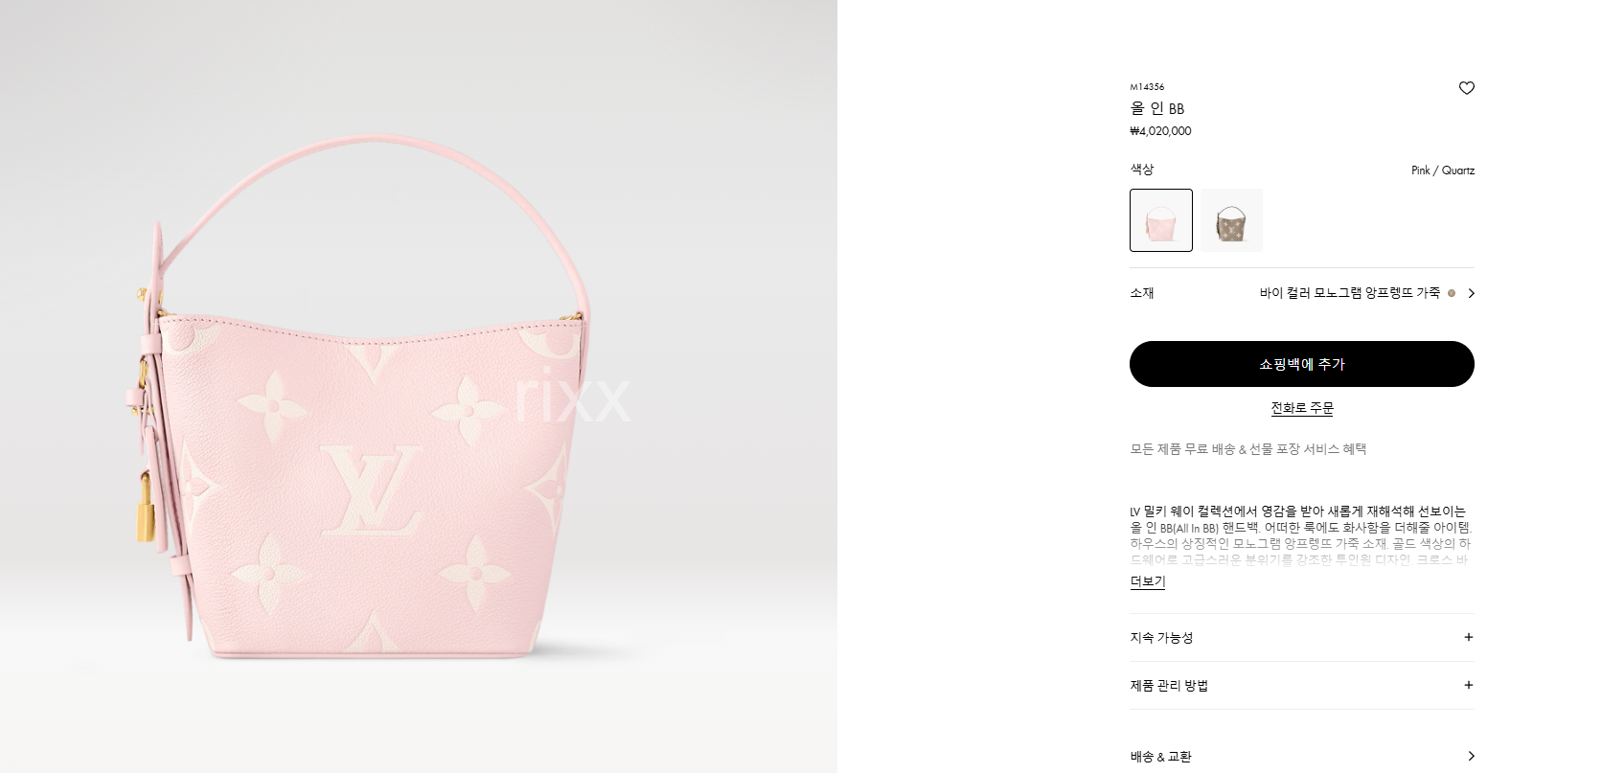Open the 지속 가능성 section label
Image resolution: width=1602 pixels, height=773 pixels.
click(x=1161, y=637)
